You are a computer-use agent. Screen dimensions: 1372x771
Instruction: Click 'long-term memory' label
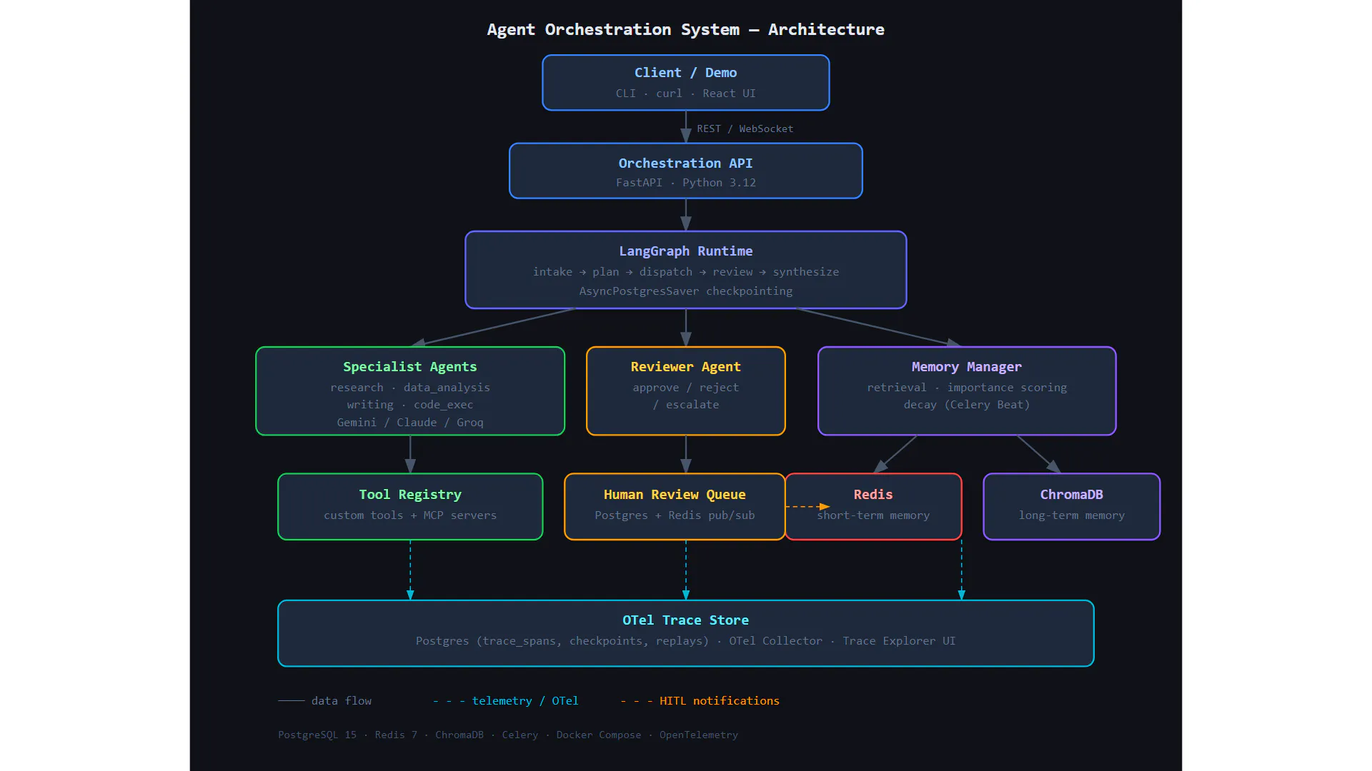pyautogui.click(x=1071, y=515)
